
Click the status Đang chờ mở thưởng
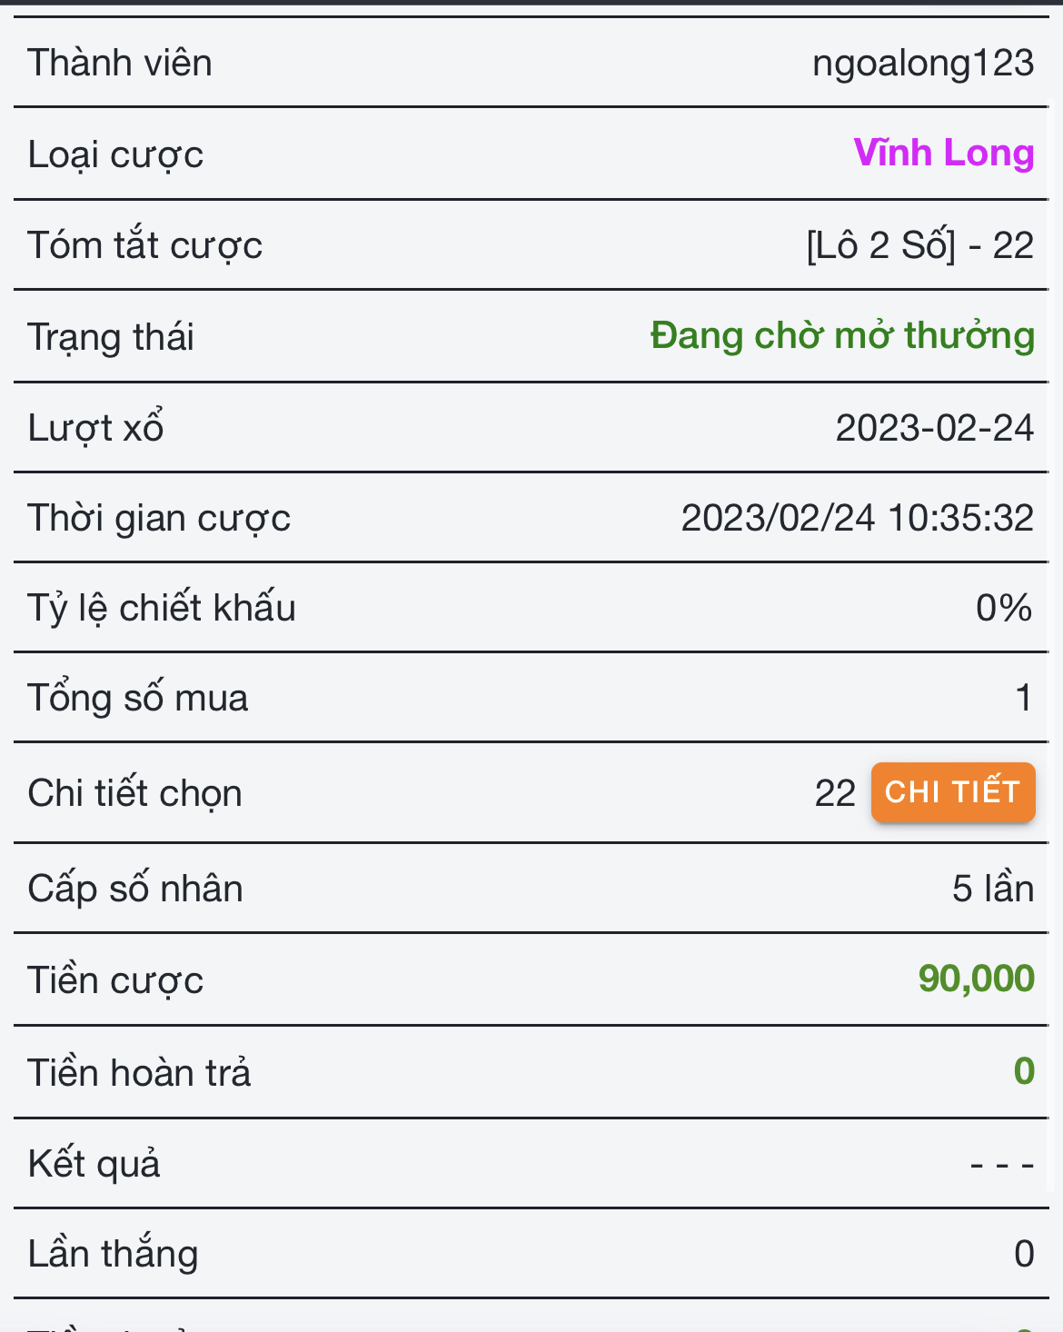842,335
